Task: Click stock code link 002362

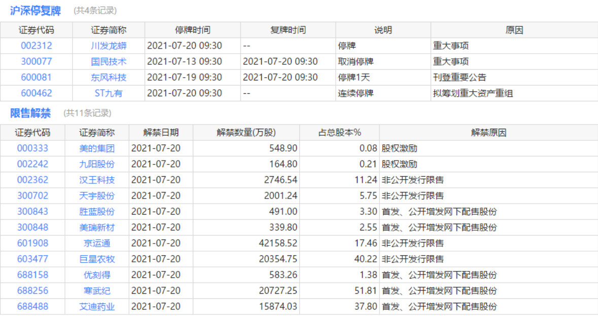Action: (x=32, y=180)
